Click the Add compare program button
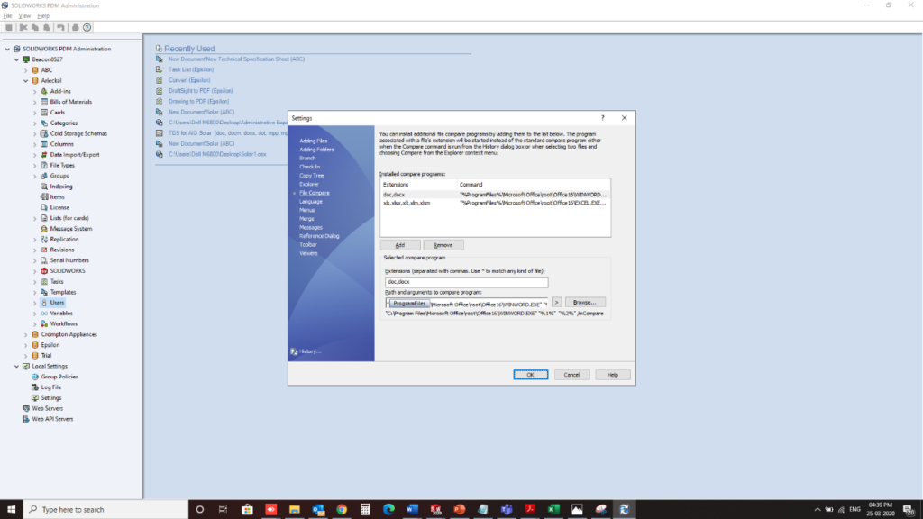923x519 pixels. pyautogui.click(x=400, y=245)
